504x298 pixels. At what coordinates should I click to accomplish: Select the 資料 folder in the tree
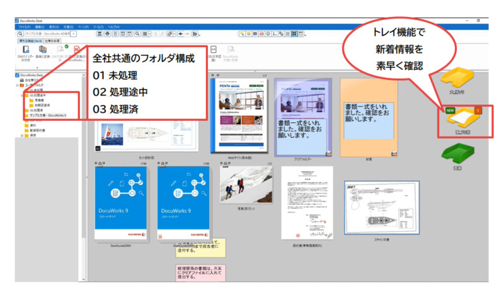point(30,125)
